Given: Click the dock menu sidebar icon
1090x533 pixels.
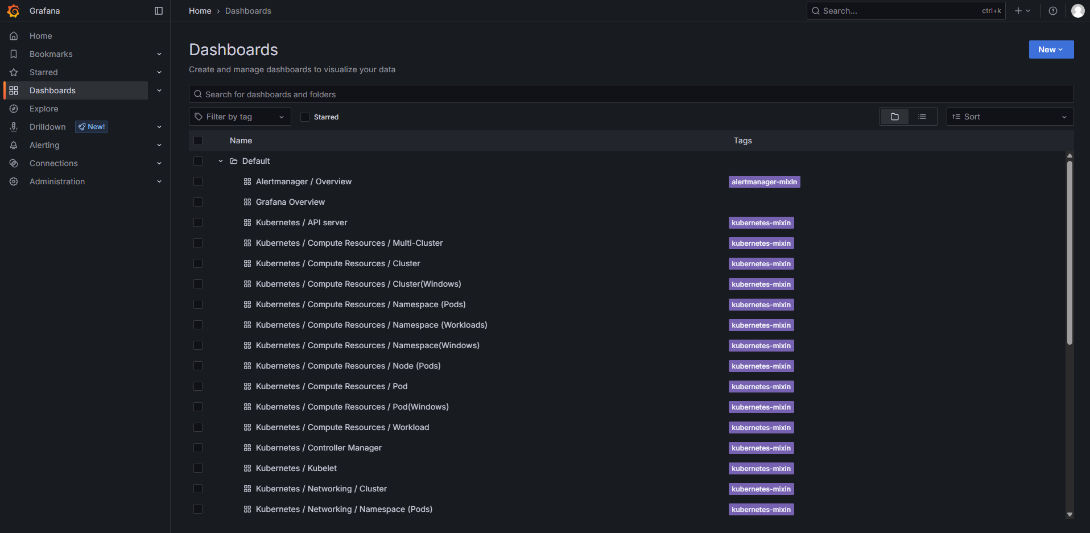Looking at the screenshot, I should (x=159, y=11).
